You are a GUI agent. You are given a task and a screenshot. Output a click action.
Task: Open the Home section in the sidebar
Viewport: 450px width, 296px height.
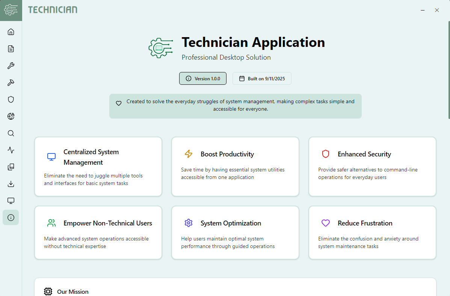11,32
